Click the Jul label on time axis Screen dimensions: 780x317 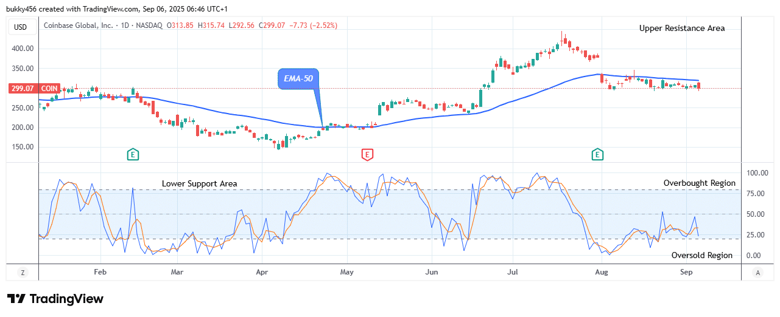[512, 273]
